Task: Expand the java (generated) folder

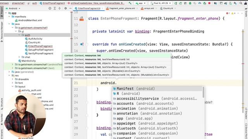Action: tap(9, 72)
